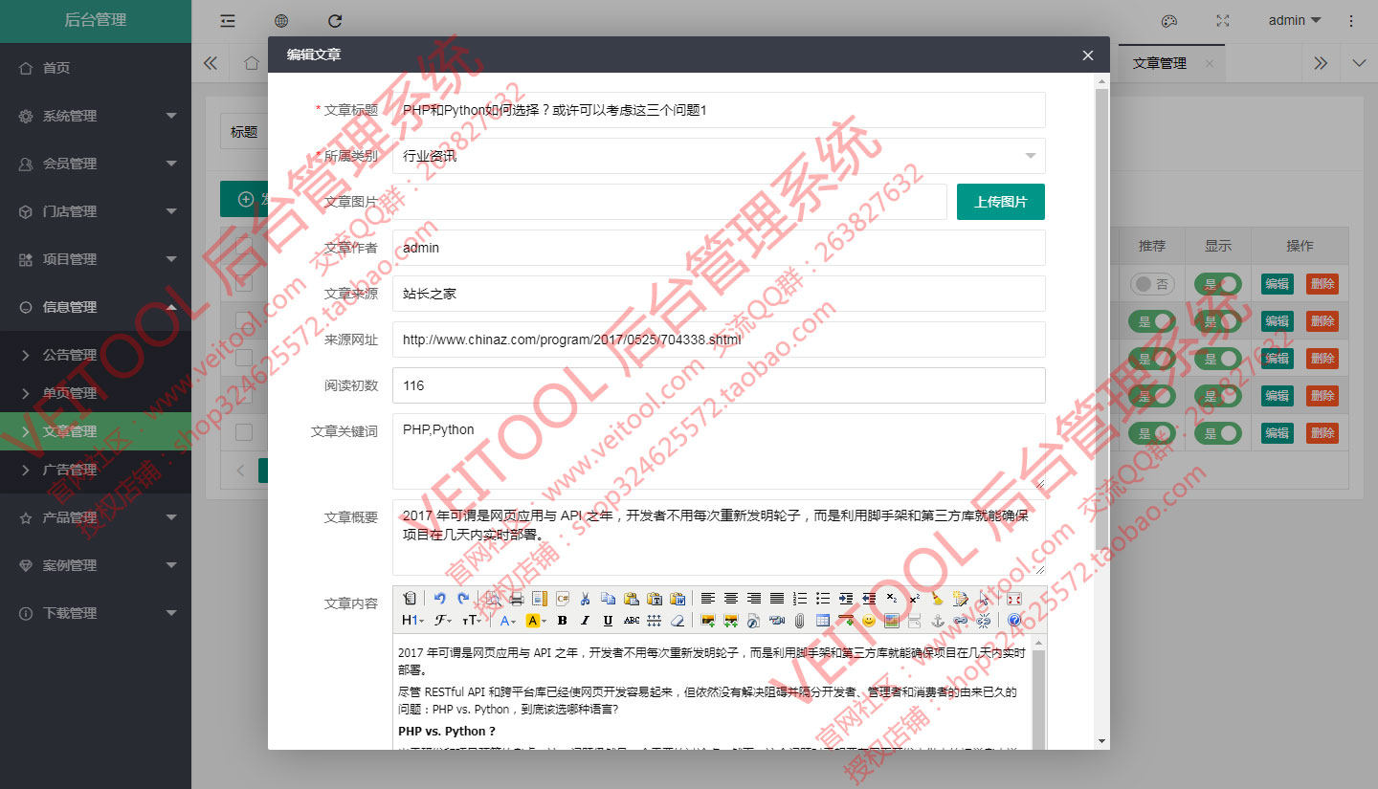The image size is (1378, 789).
Task: Click the eraser remove-format icon
Action: click(x=678, y=621)
